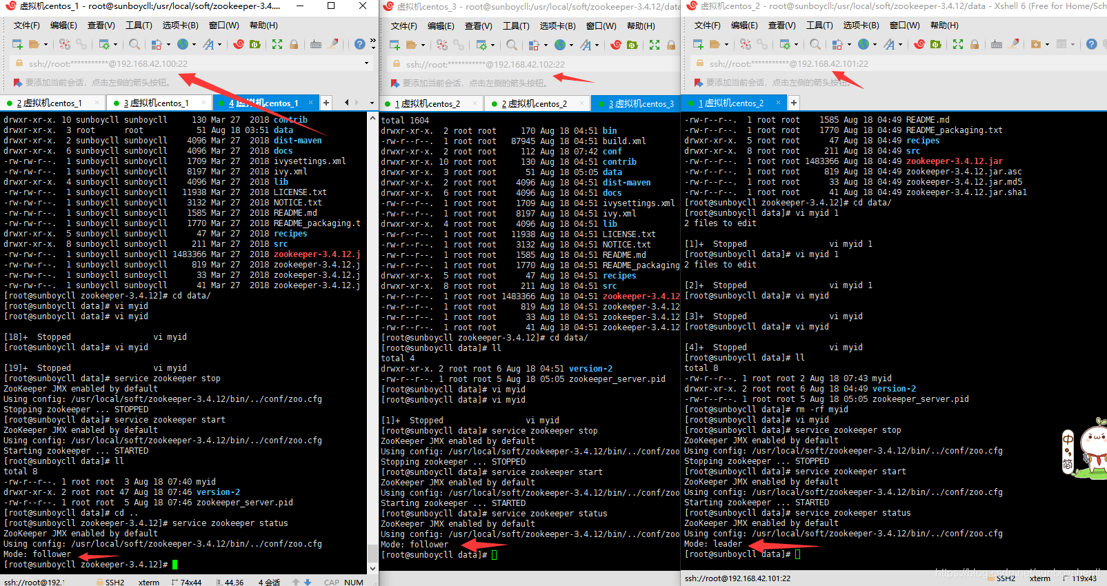Image resolution: width=1107 pixels, height=586 pixels.
Task: Click new folder plus icon in centos_2 toolbar
Action: 1035,44
